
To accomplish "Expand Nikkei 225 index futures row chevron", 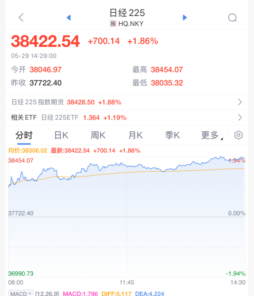I will tap(240, 102).
